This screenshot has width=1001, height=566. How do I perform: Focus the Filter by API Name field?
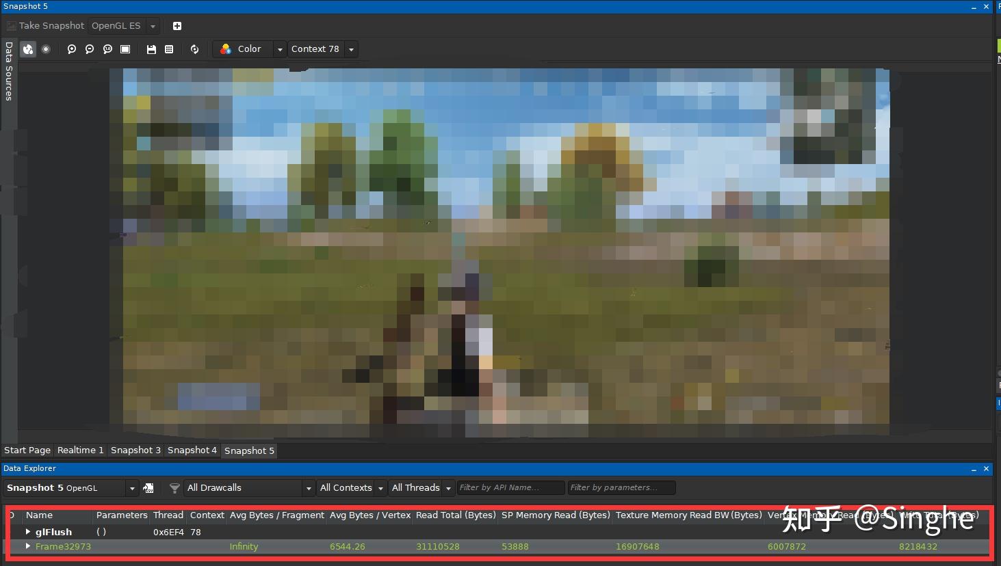point(511,487)
